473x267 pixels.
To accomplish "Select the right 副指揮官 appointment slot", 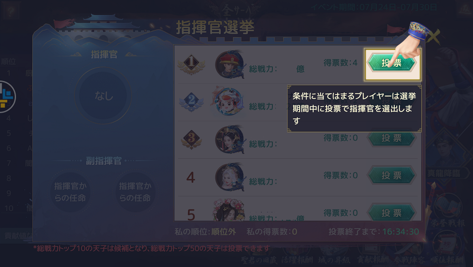I will coord(135,192).
